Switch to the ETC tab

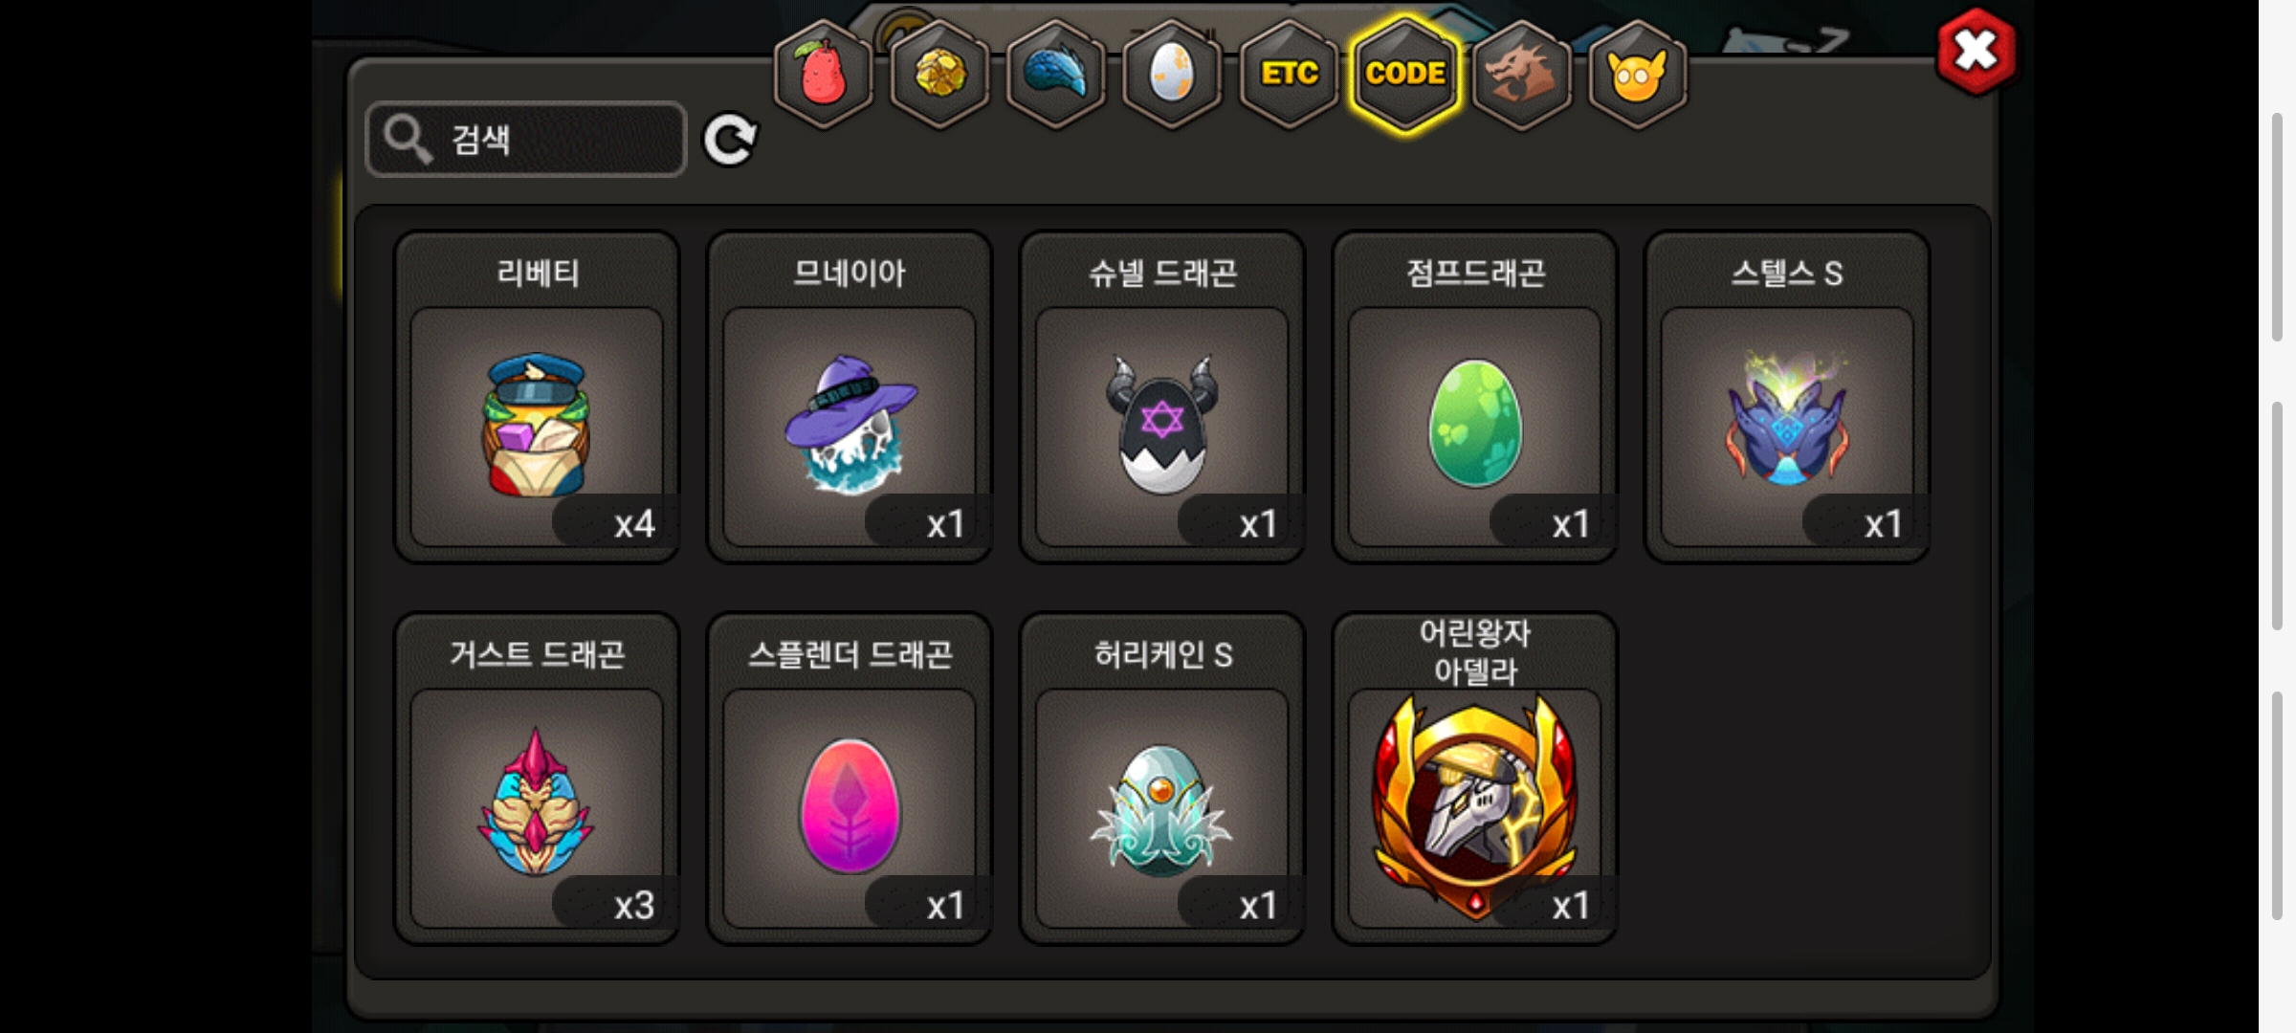click(x=1289, y=74)
